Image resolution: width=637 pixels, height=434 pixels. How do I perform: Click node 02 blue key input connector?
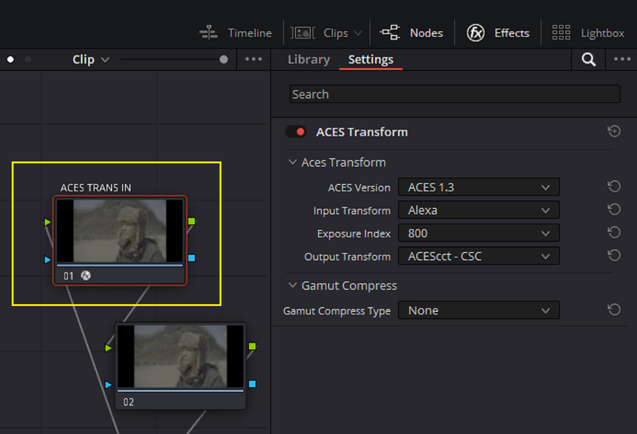click(108, 385)
